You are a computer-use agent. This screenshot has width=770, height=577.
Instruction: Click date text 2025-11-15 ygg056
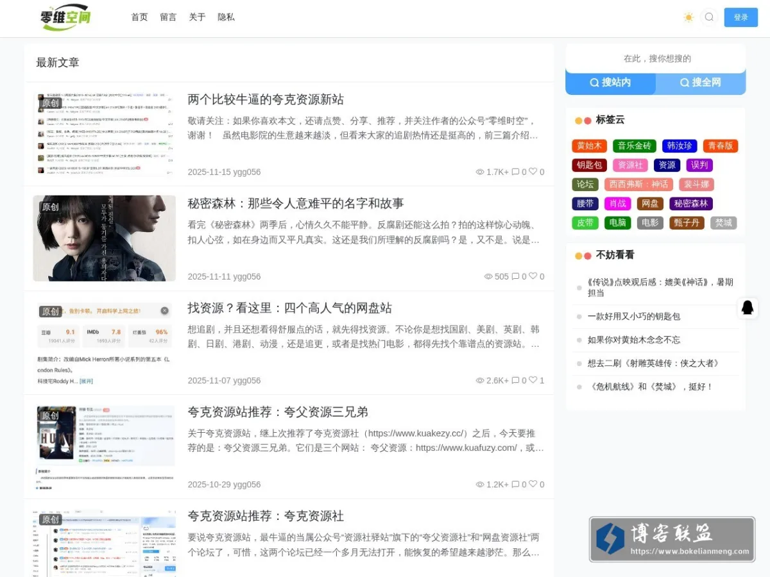pos(224,172)
